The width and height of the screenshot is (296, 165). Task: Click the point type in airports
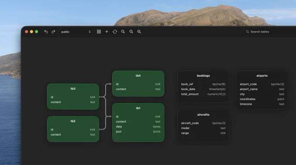click(281, 99)
